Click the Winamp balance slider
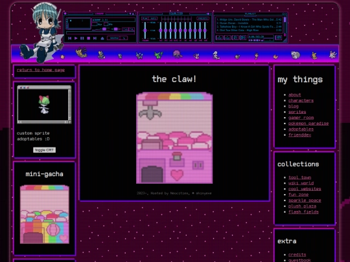This screenshot has width=350, height=262. (115, 29)
